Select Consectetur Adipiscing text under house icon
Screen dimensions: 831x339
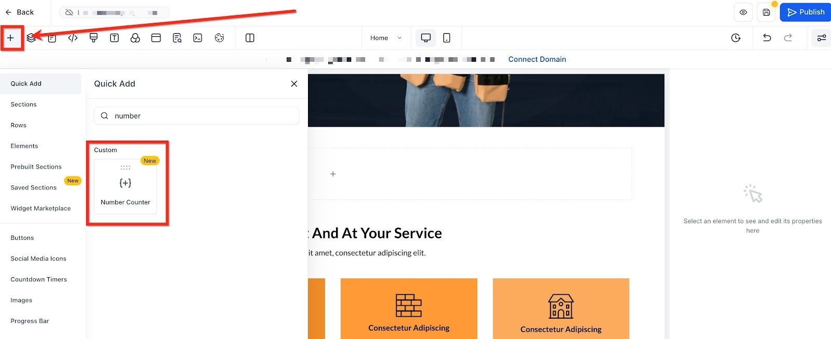561,329
